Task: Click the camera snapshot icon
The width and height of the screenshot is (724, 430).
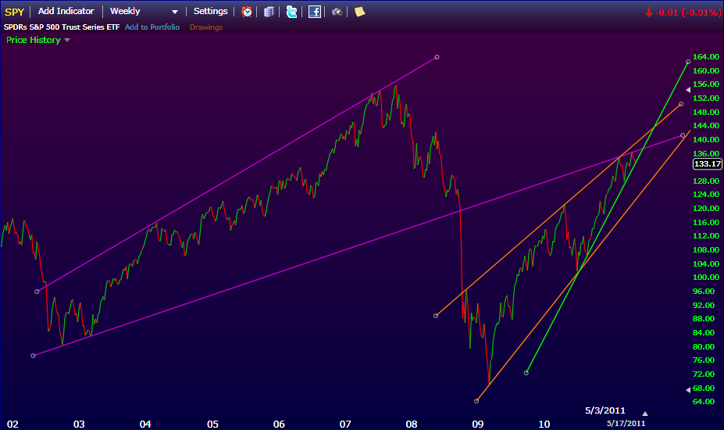Action: [337, 12]
